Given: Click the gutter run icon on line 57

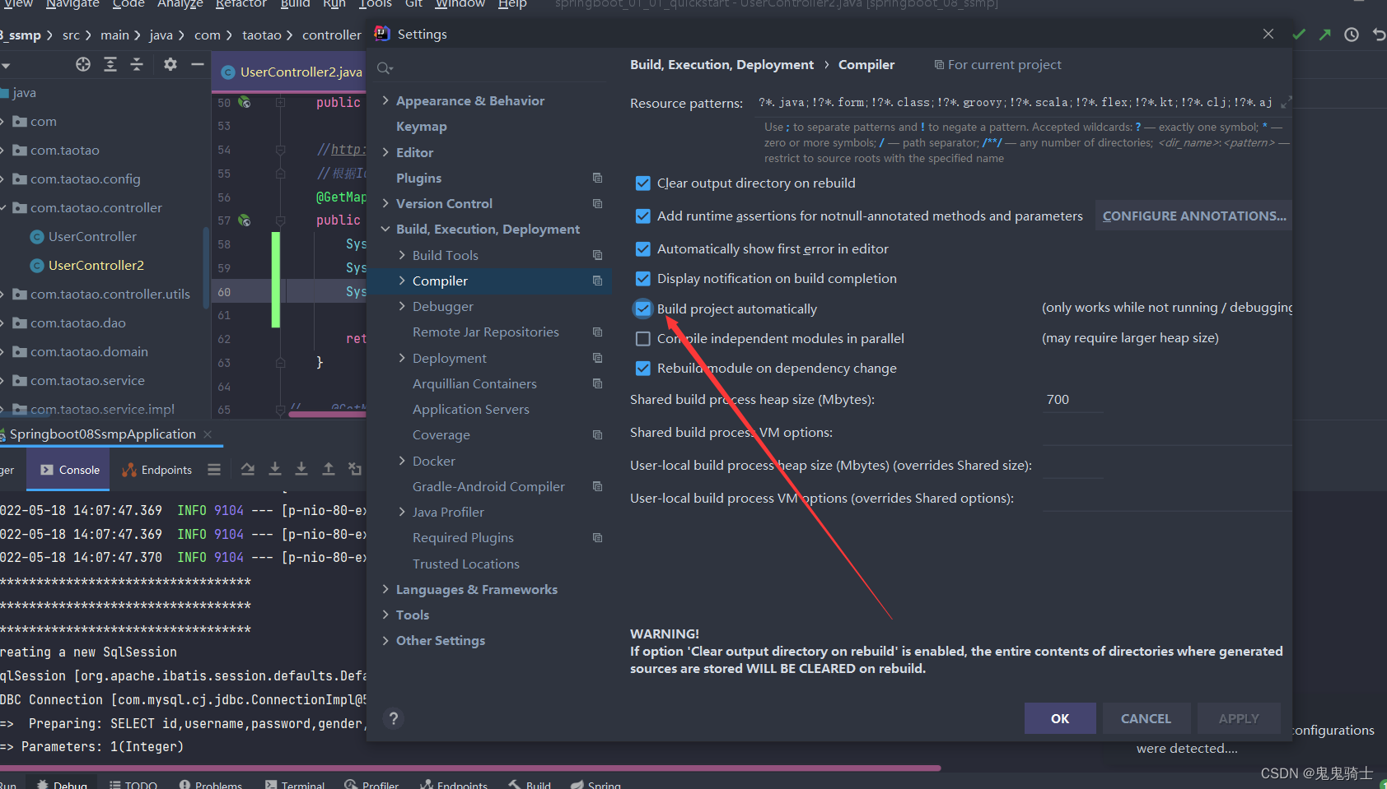Looking at the screenshot, I should coord(244,220).
